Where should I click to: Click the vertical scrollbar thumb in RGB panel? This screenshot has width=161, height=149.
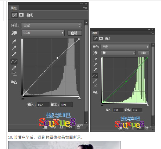[x=86, y=68]
